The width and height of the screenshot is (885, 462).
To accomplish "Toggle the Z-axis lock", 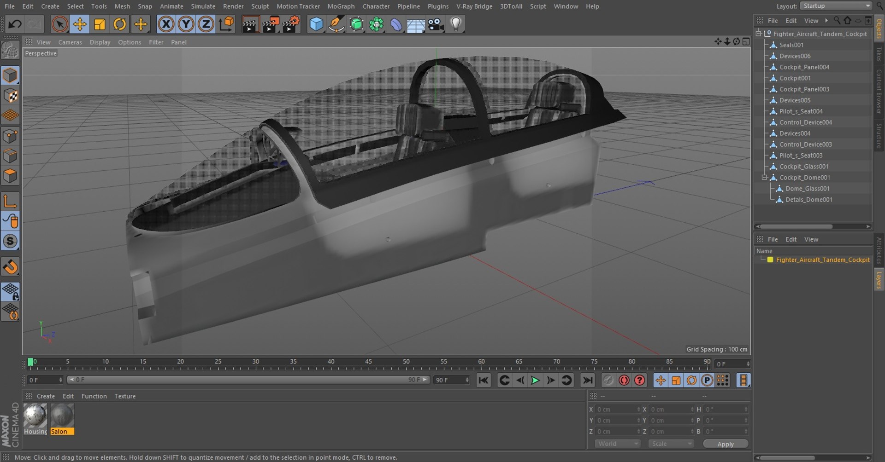I will 206,24.
